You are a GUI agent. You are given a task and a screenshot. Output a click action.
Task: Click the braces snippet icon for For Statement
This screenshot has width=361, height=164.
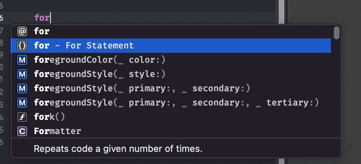22,46
